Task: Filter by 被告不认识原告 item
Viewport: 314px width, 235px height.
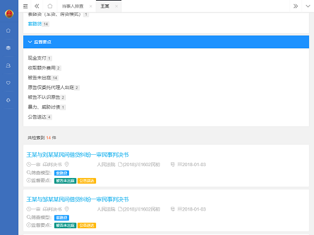Action: (46, 97)
